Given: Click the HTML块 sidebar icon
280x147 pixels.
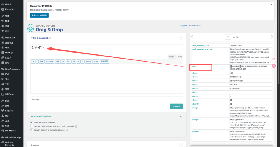Looking at the screenshot, I should point(2,53).
